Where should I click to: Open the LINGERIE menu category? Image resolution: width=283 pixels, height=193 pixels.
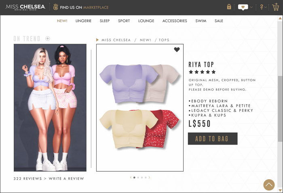pyautogui.click(x=83, y=21)
